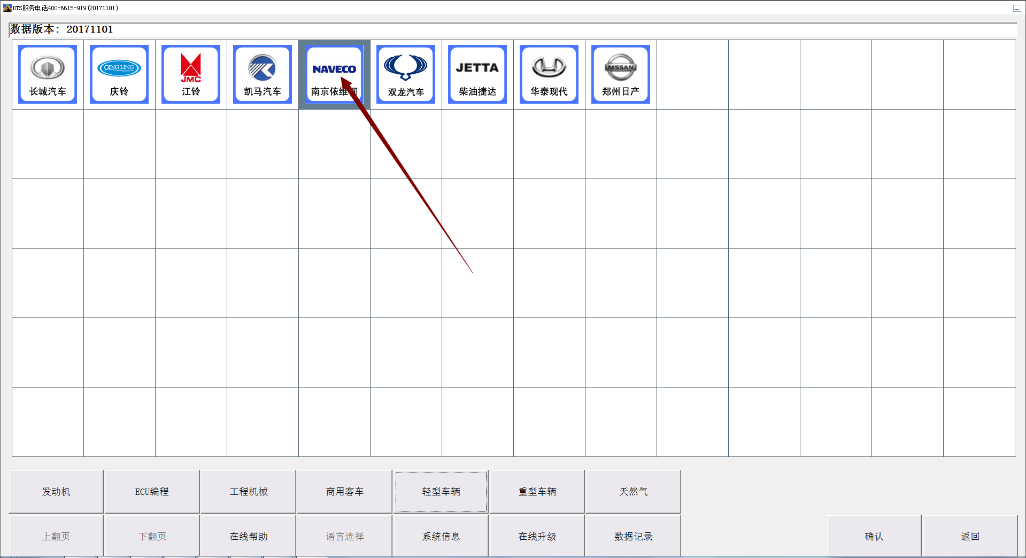The image size is (1026, 558).
Task: Start 在线升级 online upgrade
Action: 537,536
